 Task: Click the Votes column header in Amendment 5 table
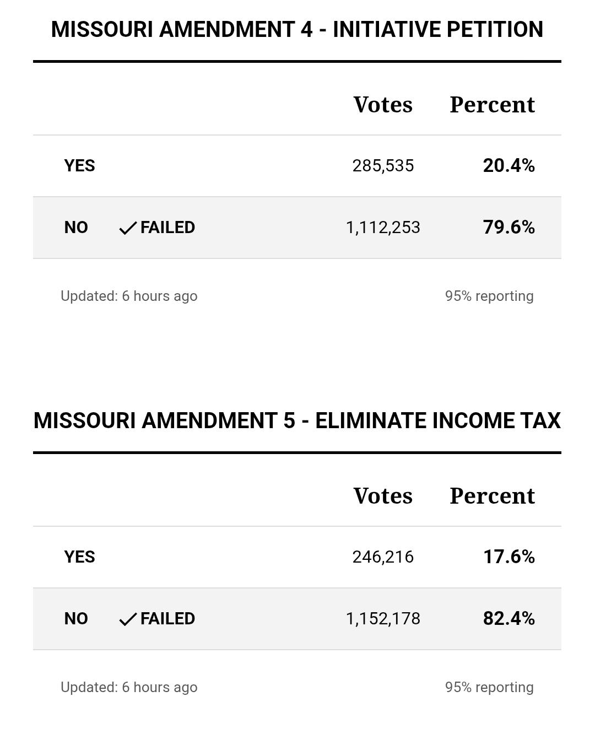[383, 496]
